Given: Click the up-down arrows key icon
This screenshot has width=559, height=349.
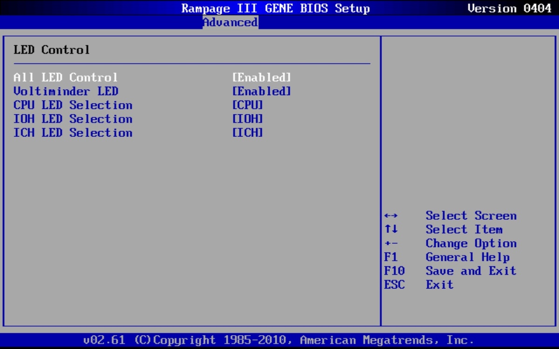Looking at the screenshot, I should (391, 229).
